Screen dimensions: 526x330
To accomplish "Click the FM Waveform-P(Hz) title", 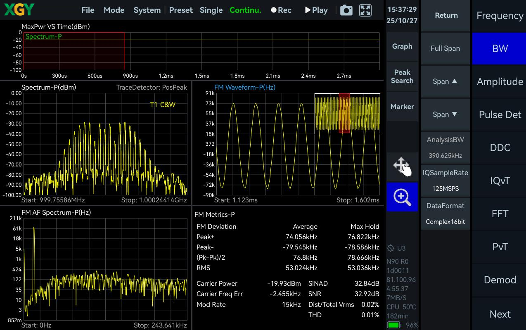I will (245, 87).
